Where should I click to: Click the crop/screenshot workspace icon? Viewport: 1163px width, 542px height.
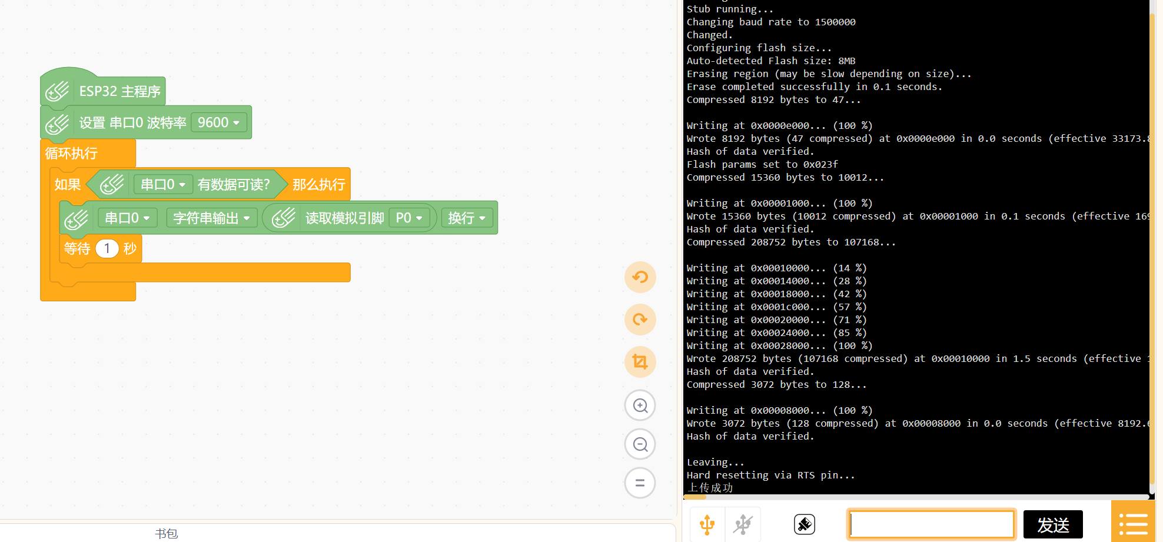[x=640, y=362]
